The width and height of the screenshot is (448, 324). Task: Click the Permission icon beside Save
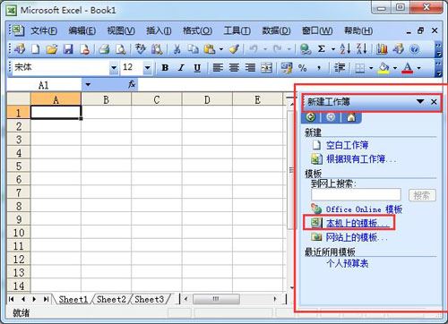tap(85, 49)
